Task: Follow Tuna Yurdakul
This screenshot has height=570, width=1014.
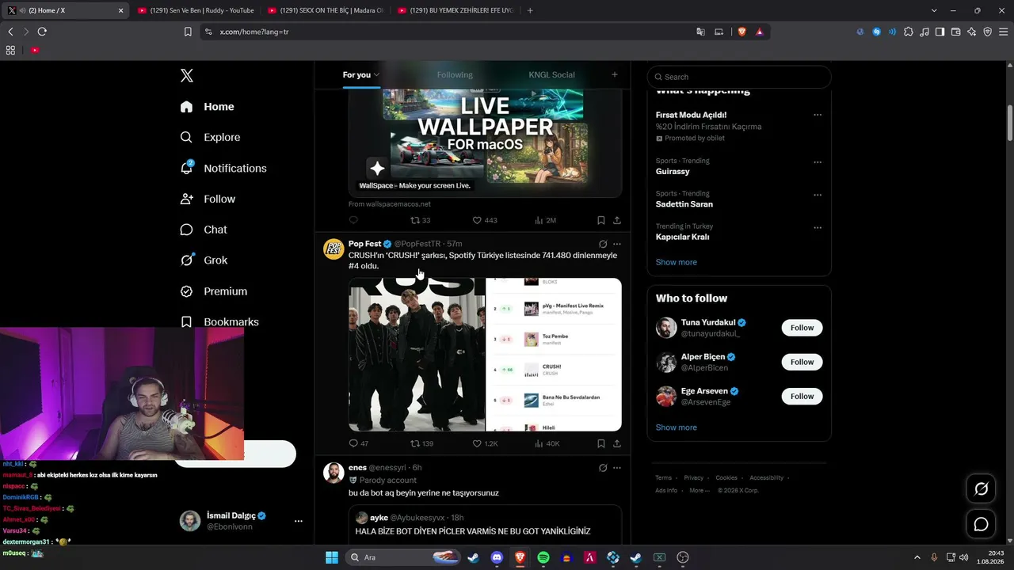Action: click(802, 328)
